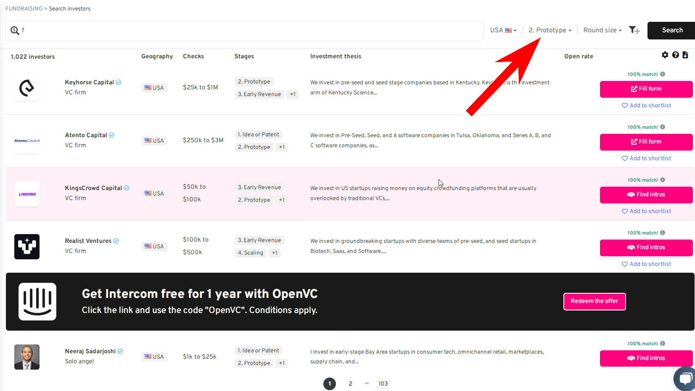Click KingsCrowd Capital verified badge icon
This screenshot has height=391, width=695.
127,188
